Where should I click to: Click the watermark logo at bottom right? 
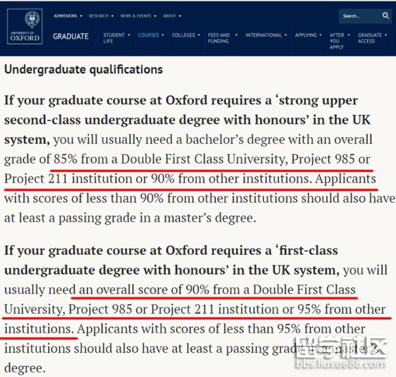coord(342,353)
